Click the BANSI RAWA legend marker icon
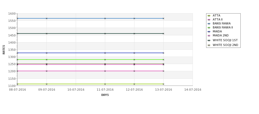 pyautogui.click(x=209, y=24)
